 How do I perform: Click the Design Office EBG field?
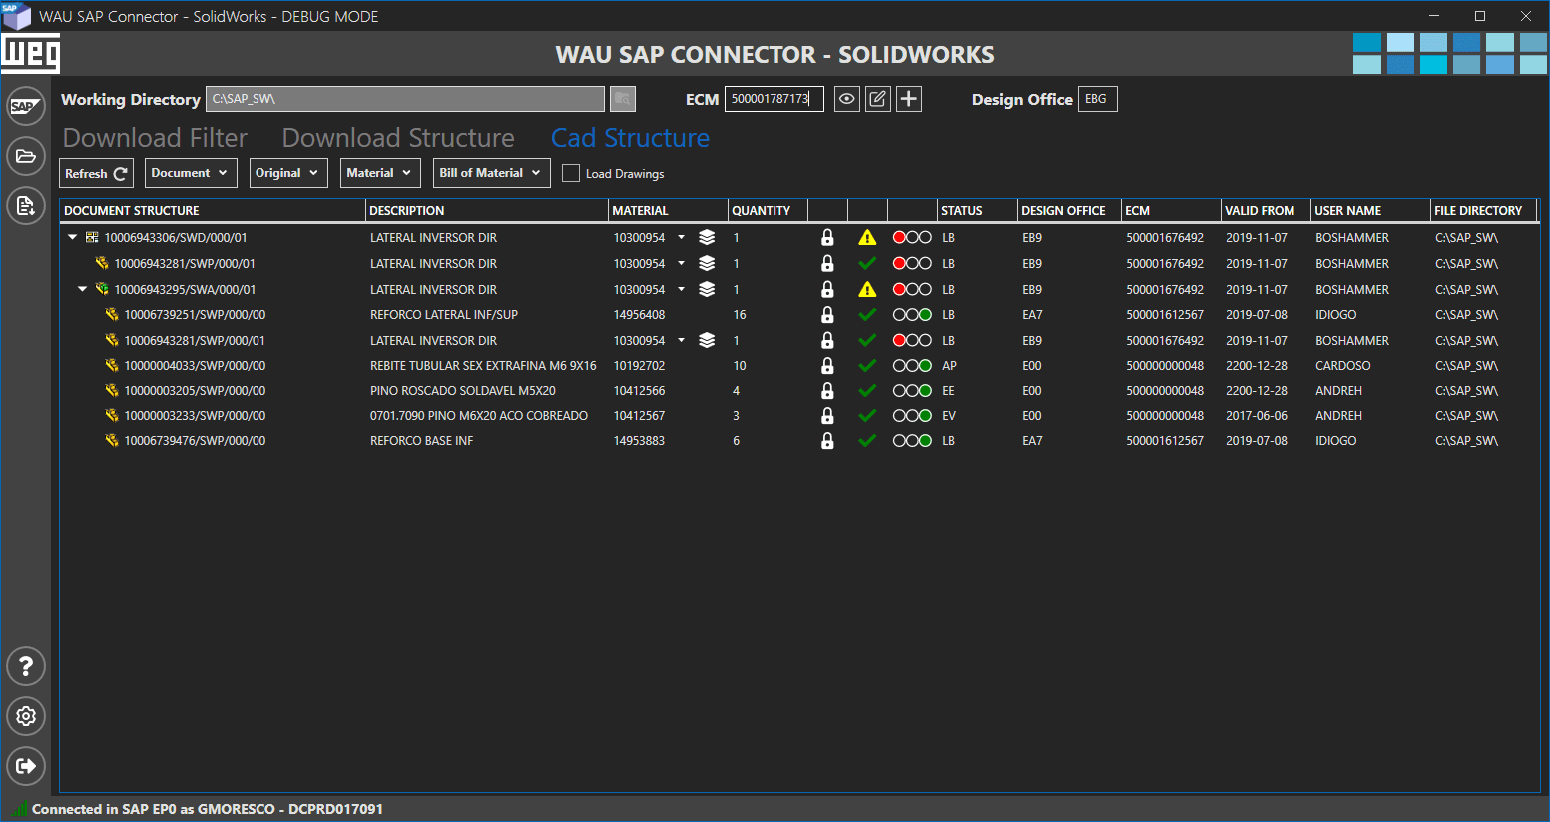point(1097,99)
